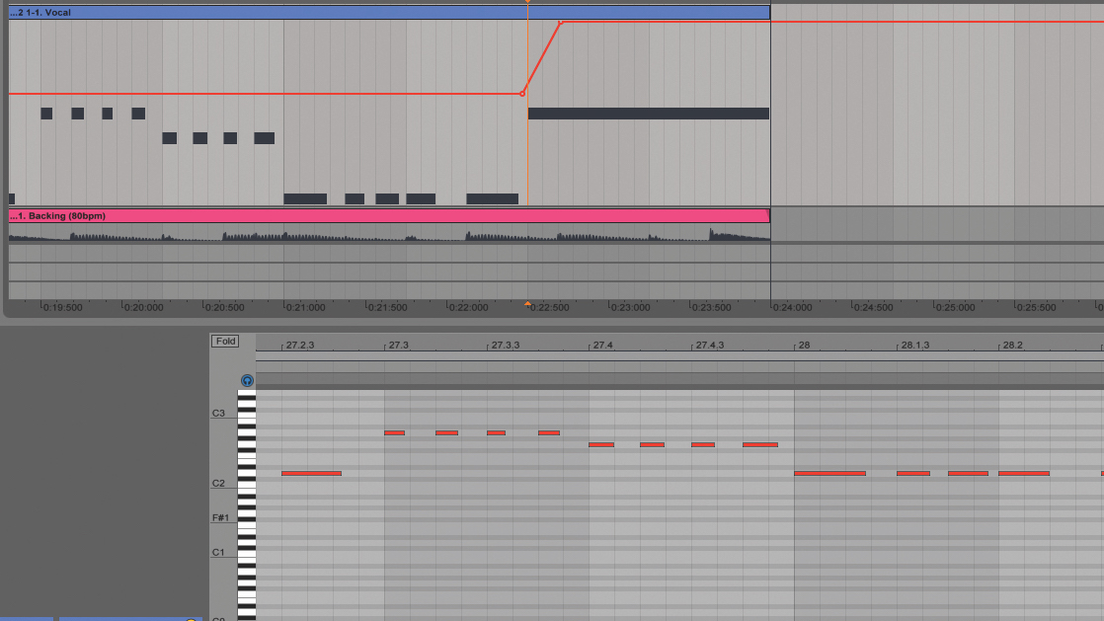Click the 28.1.3 marker in the MIDI ruler
1104x621 pixels.
pos(915,345)
